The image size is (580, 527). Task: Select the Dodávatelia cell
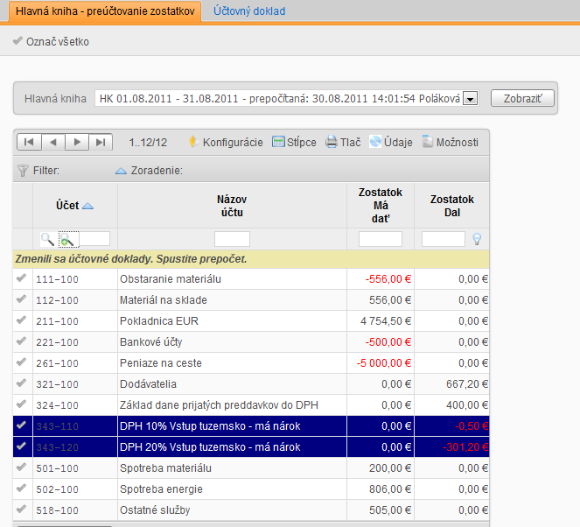(232, 384)
